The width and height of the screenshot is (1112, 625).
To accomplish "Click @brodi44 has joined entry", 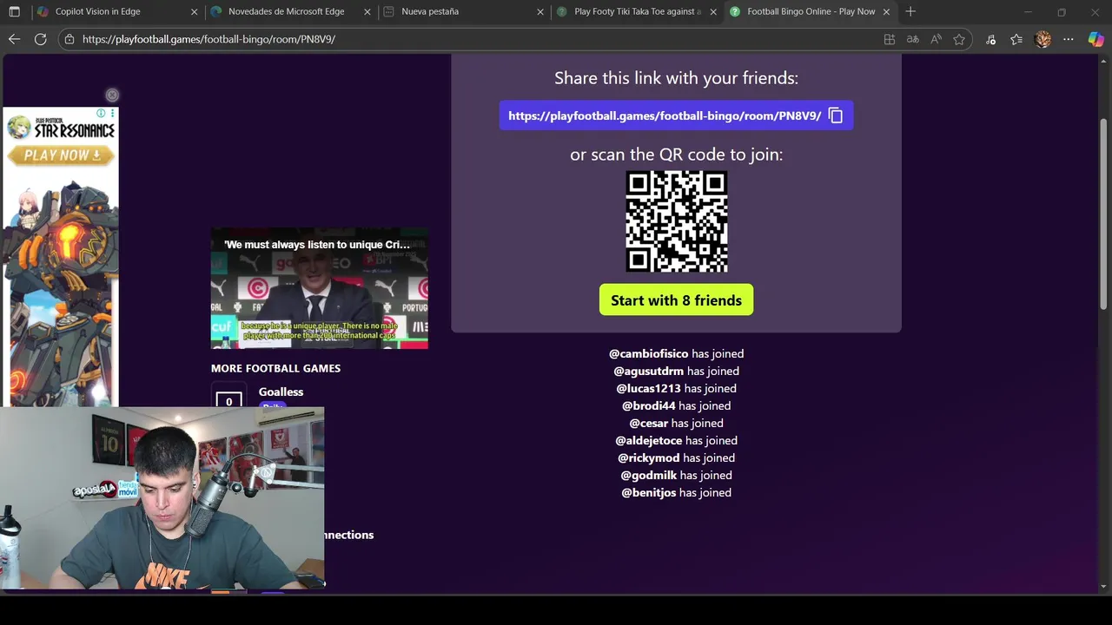I will tap(676, 405).
